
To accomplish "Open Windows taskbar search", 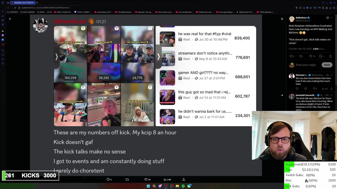I will tap(154, 186).
